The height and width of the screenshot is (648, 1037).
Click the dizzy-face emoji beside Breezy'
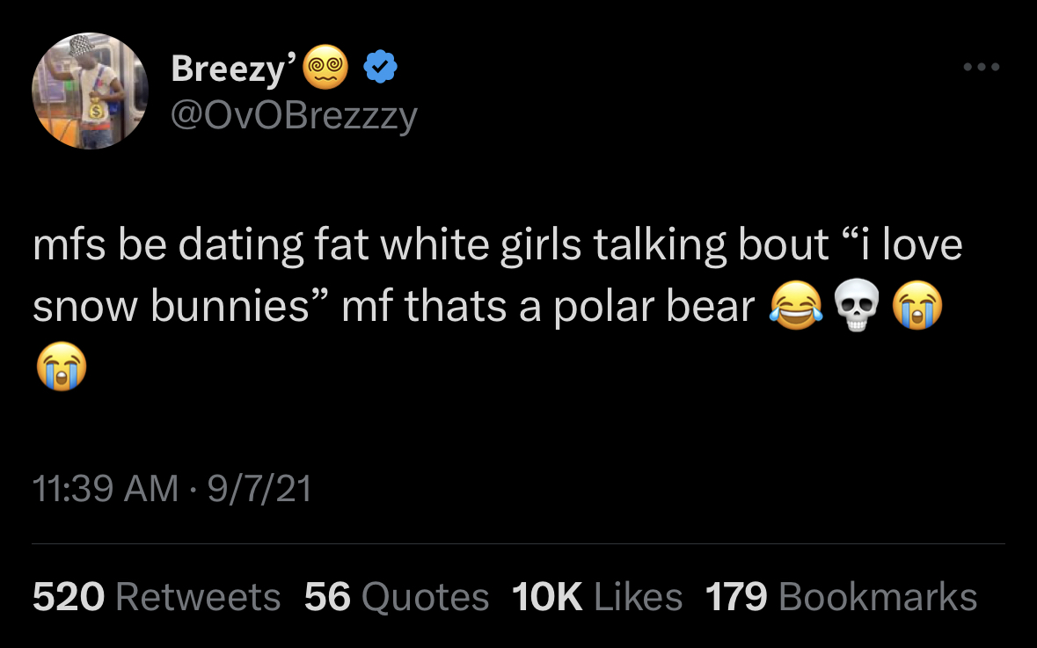pos(325,67)
